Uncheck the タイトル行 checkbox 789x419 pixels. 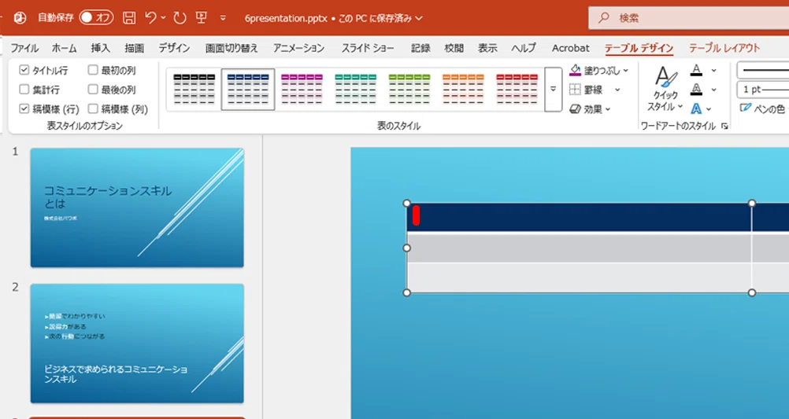[x=24, y=70]
